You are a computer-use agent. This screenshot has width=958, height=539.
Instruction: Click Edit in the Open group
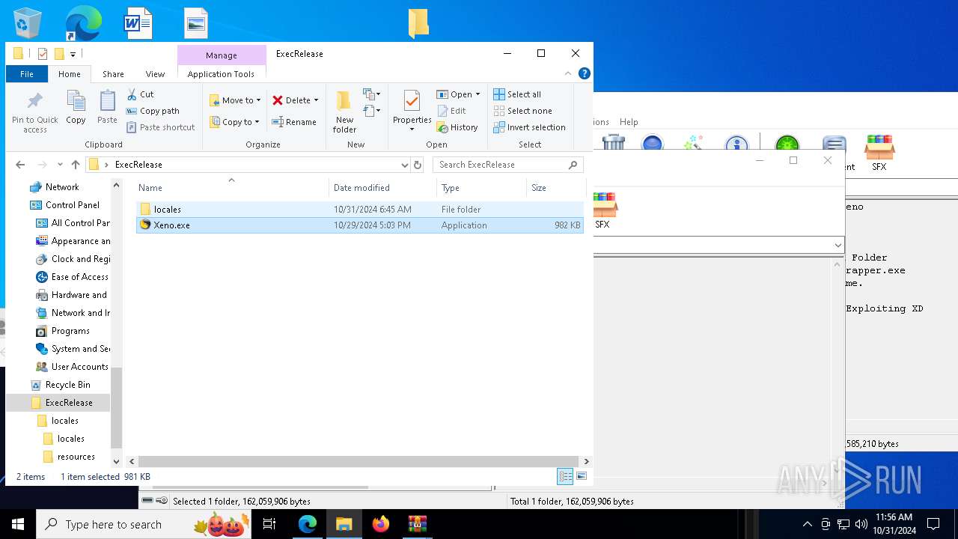click(x=451, y=111)
